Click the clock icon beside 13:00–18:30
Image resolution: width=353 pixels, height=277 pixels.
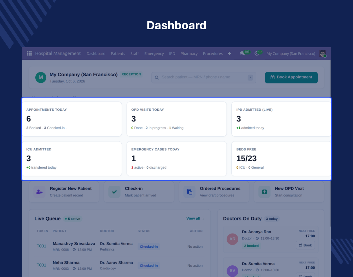pyautogui.click(x=257, y=238)
